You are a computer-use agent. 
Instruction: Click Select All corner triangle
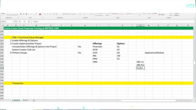[2, 25]
